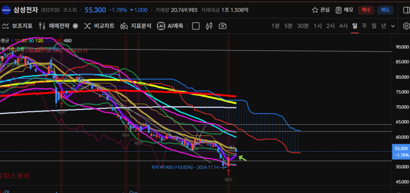Toggle the side panel layout icon
Screen dimensions: 410x193
406,10
